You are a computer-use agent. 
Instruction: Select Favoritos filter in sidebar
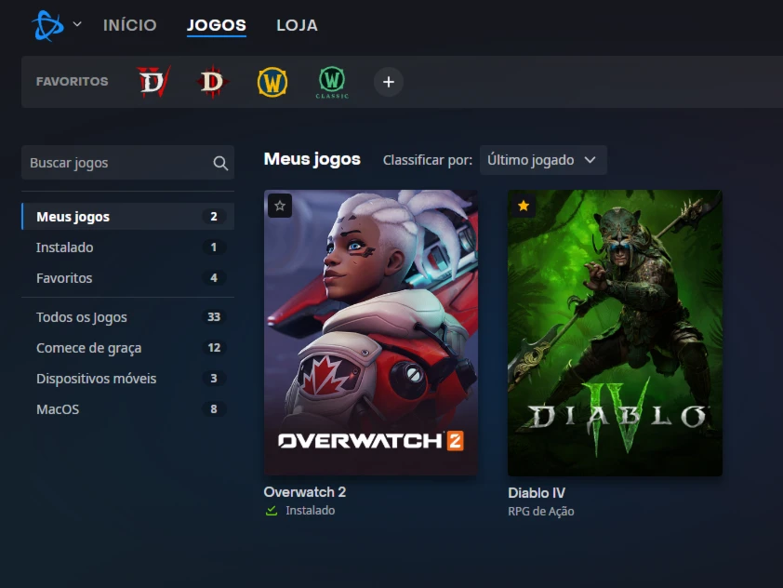click(127, 278)
